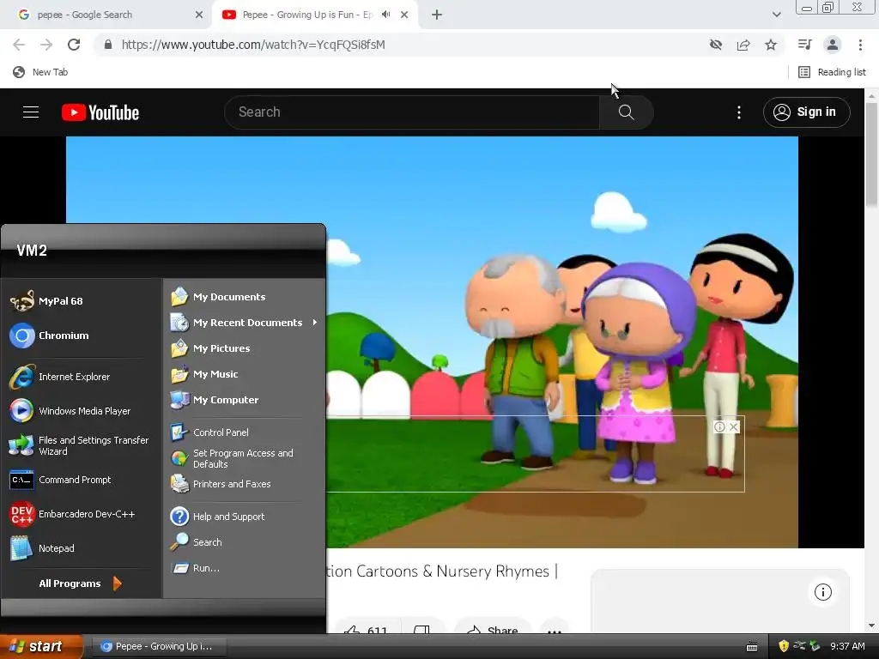Open Control Panel
879x659 pixels.
point(210,432)
